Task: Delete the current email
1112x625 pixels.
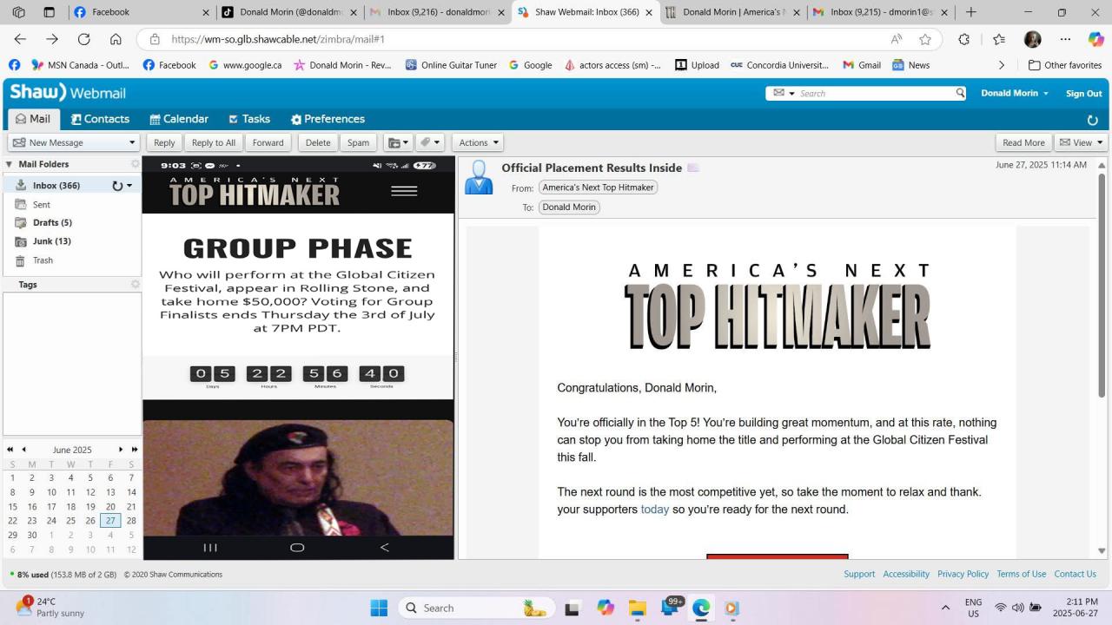Action: [x=318, y=142]
